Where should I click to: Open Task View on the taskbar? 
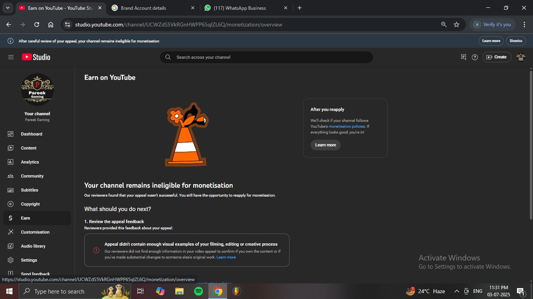click(140, 291)
